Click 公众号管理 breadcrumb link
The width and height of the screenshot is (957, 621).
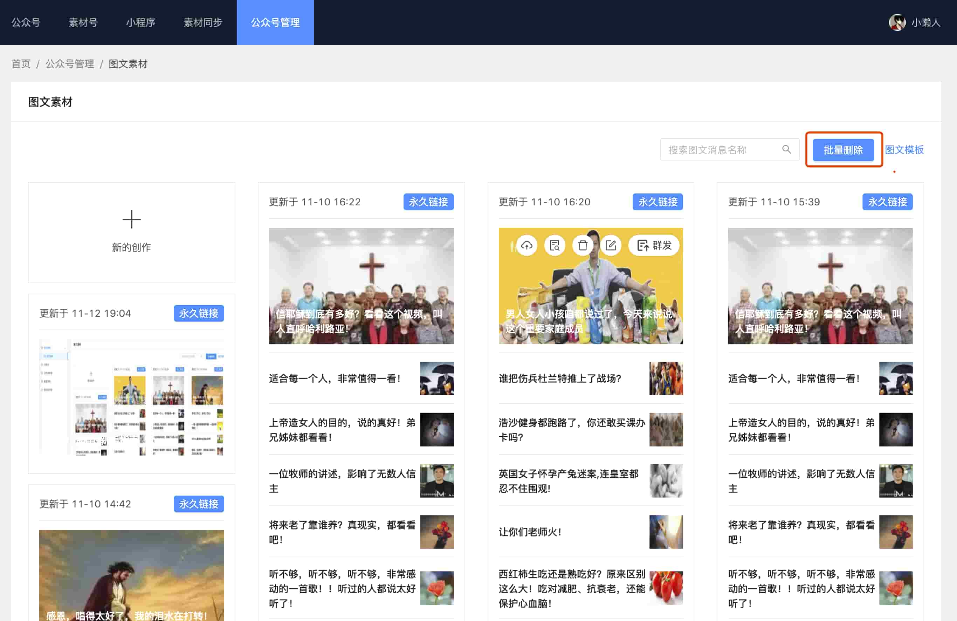pyautogui.click(x=70, y=64)
